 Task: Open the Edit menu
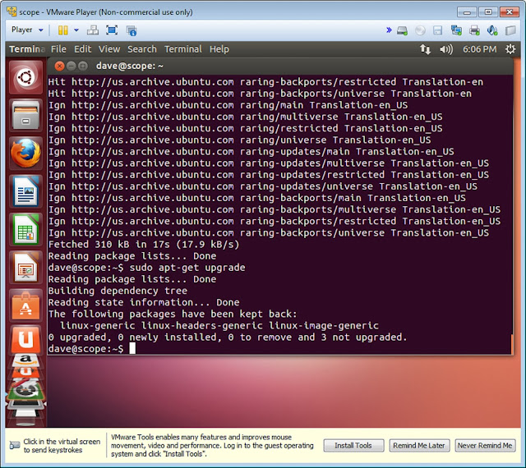tap(82, 49)
